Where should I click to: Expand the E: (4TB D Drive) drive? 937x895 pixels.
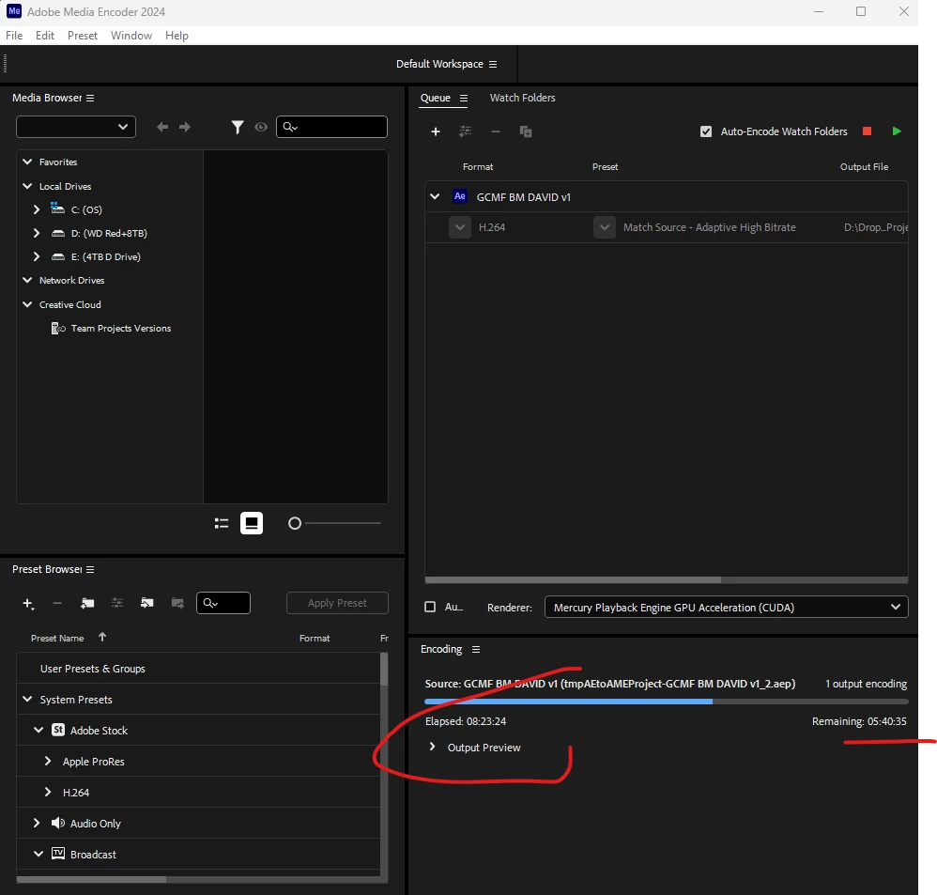point(37,256)
